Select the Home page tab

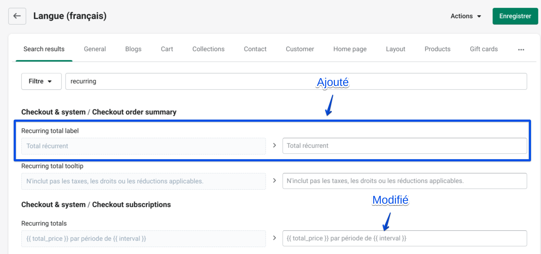click(350, 49)
